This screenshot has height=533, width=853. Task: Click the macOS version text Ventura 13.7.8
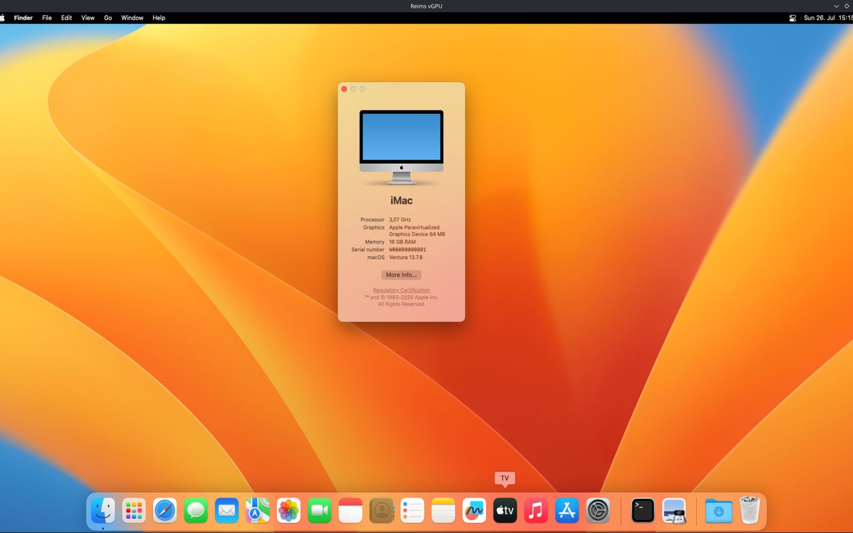pyautogui.click(x=405, y=257)
